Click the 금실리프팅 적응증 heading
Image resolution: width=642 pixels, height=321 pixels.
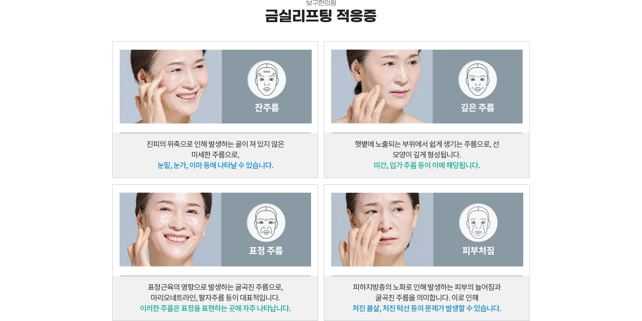point(321,16)
